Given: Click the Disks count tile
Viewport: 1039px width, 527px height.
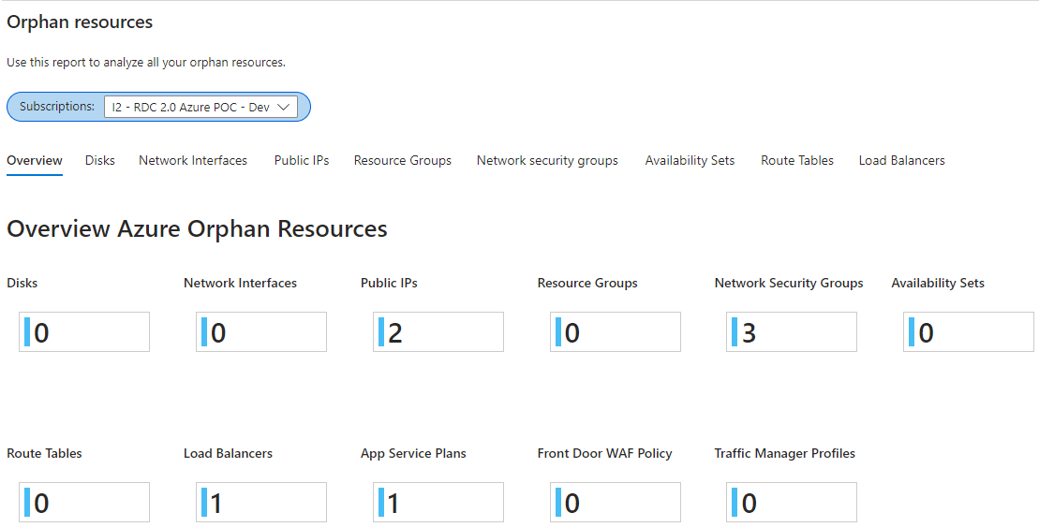Looking at the screenshot, I should point(84,331).
